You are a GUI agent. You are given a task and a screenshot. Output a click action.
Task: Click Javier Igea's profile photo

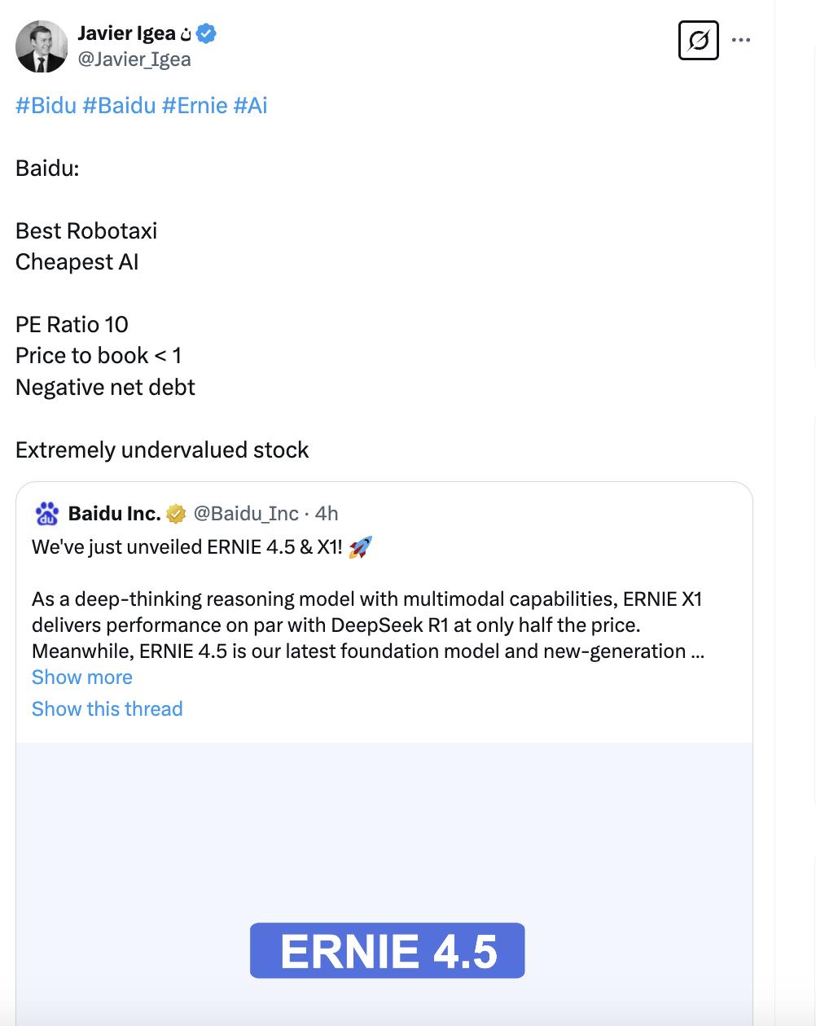point(42,46)
